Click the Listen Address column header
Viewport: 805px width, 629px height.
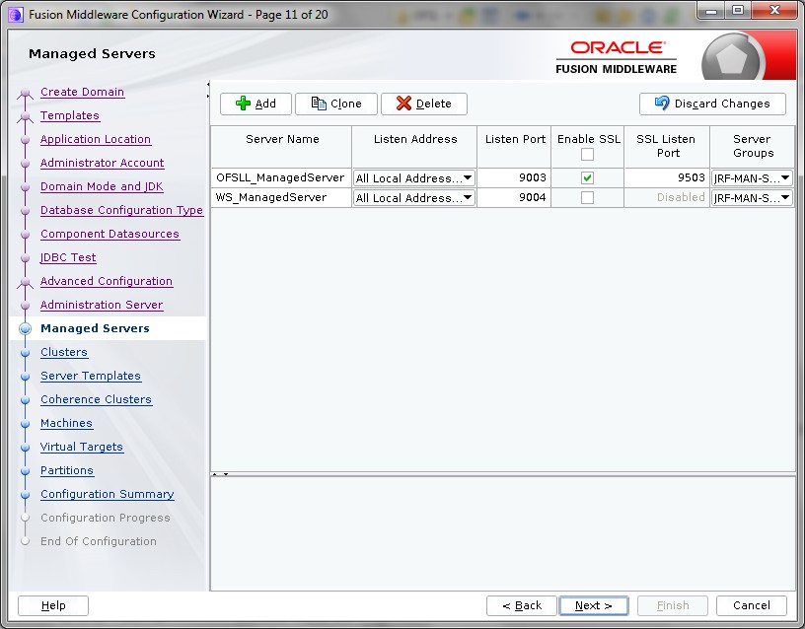[414, 146]
